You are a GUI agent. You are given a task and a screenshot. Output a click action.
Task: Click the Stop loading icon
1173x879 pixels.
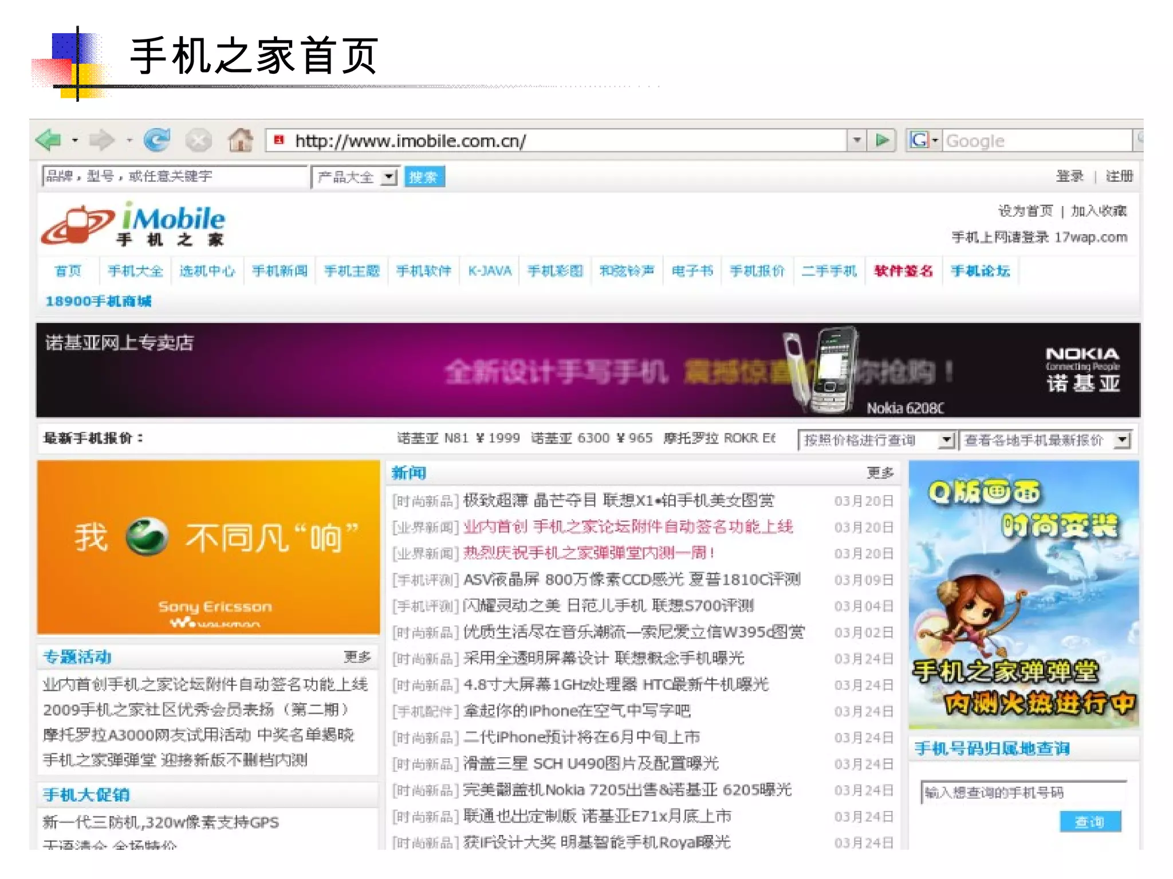point(199,140)
